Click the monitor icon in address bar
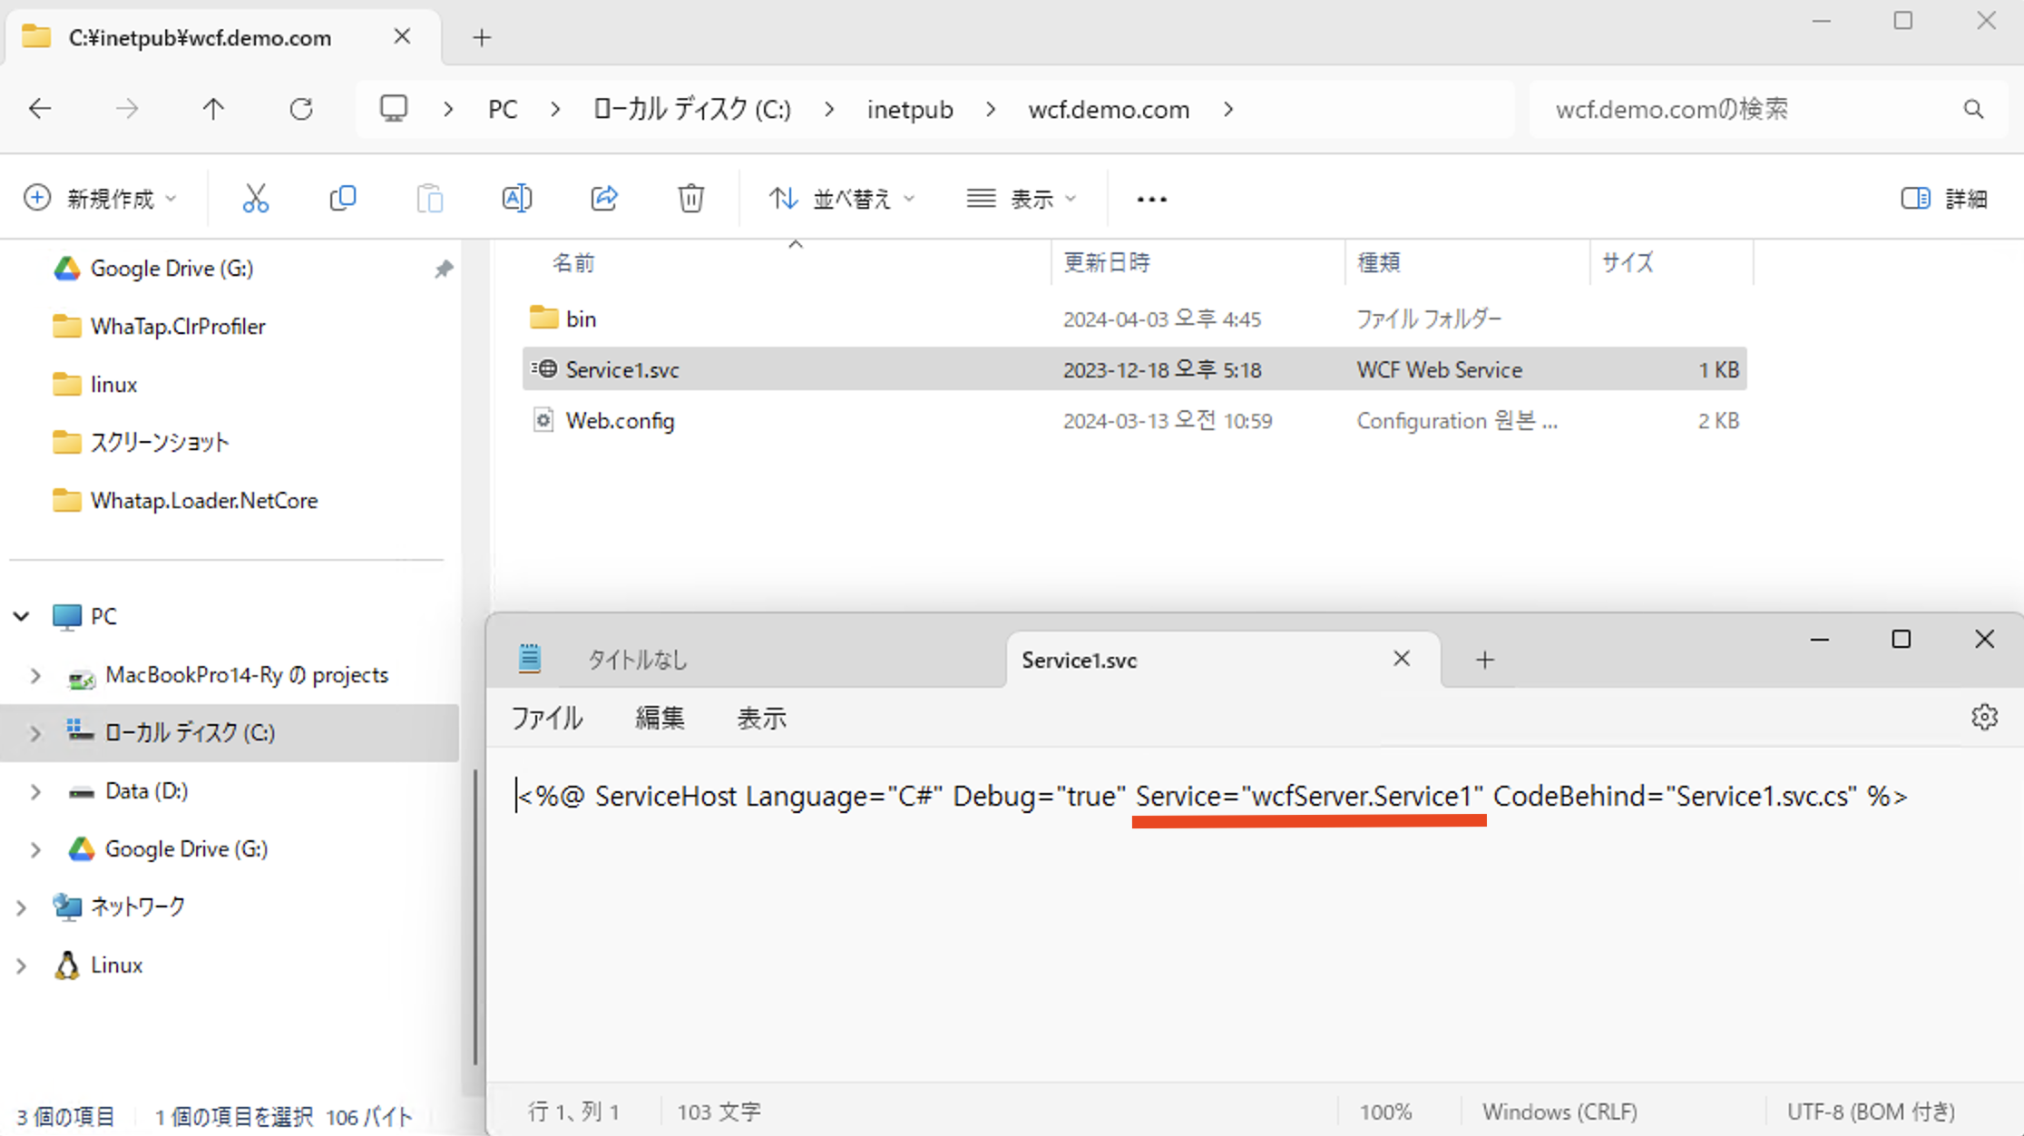This screenshot has width=2024, height=1136. pos(393,109)
